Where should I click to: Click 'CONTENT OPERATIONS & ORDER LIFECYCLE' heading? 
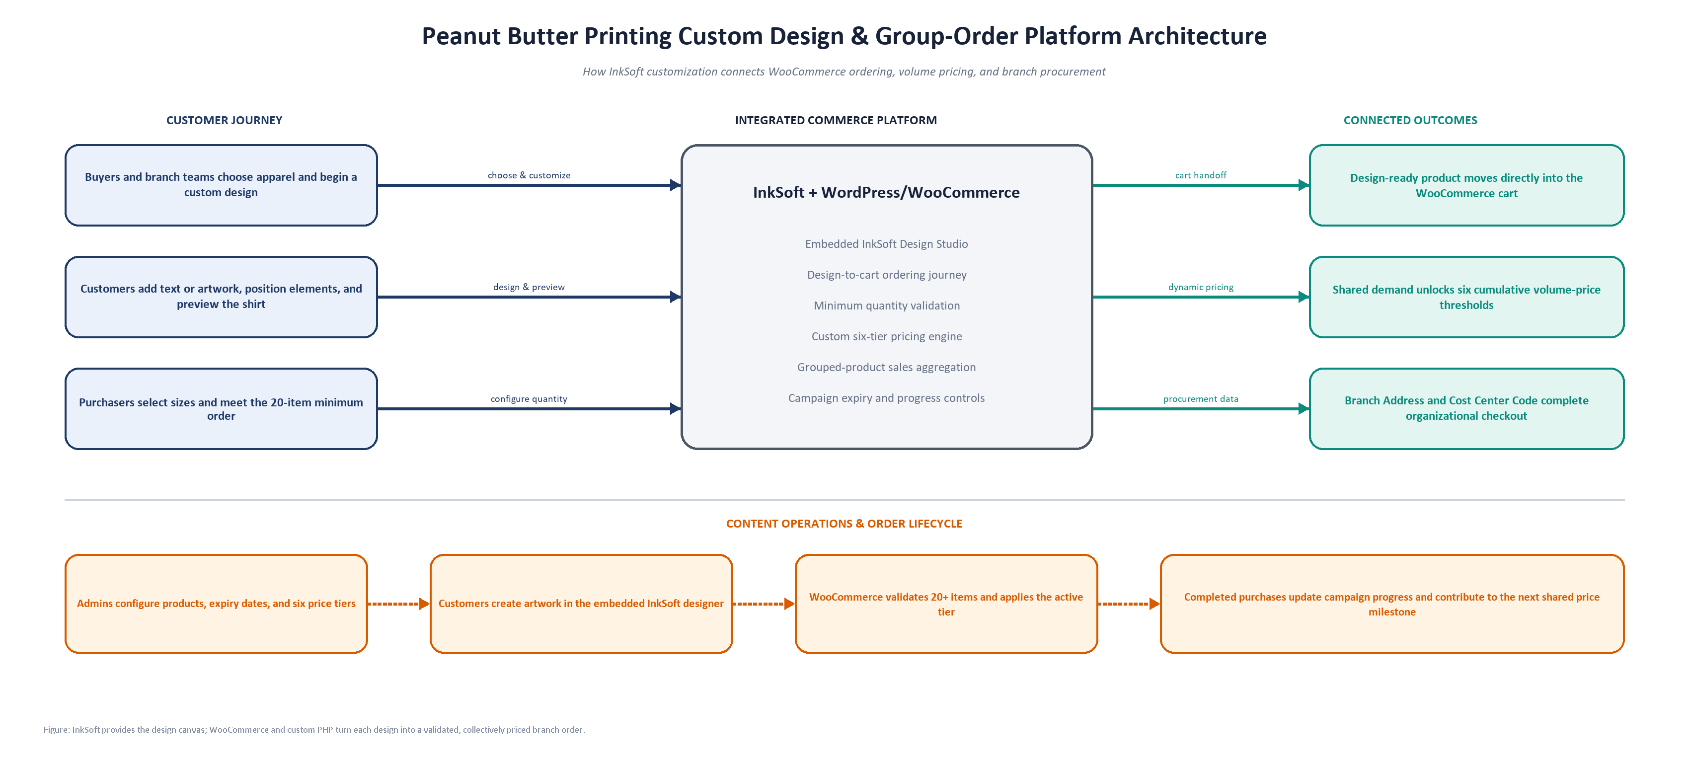pos(844,524)
